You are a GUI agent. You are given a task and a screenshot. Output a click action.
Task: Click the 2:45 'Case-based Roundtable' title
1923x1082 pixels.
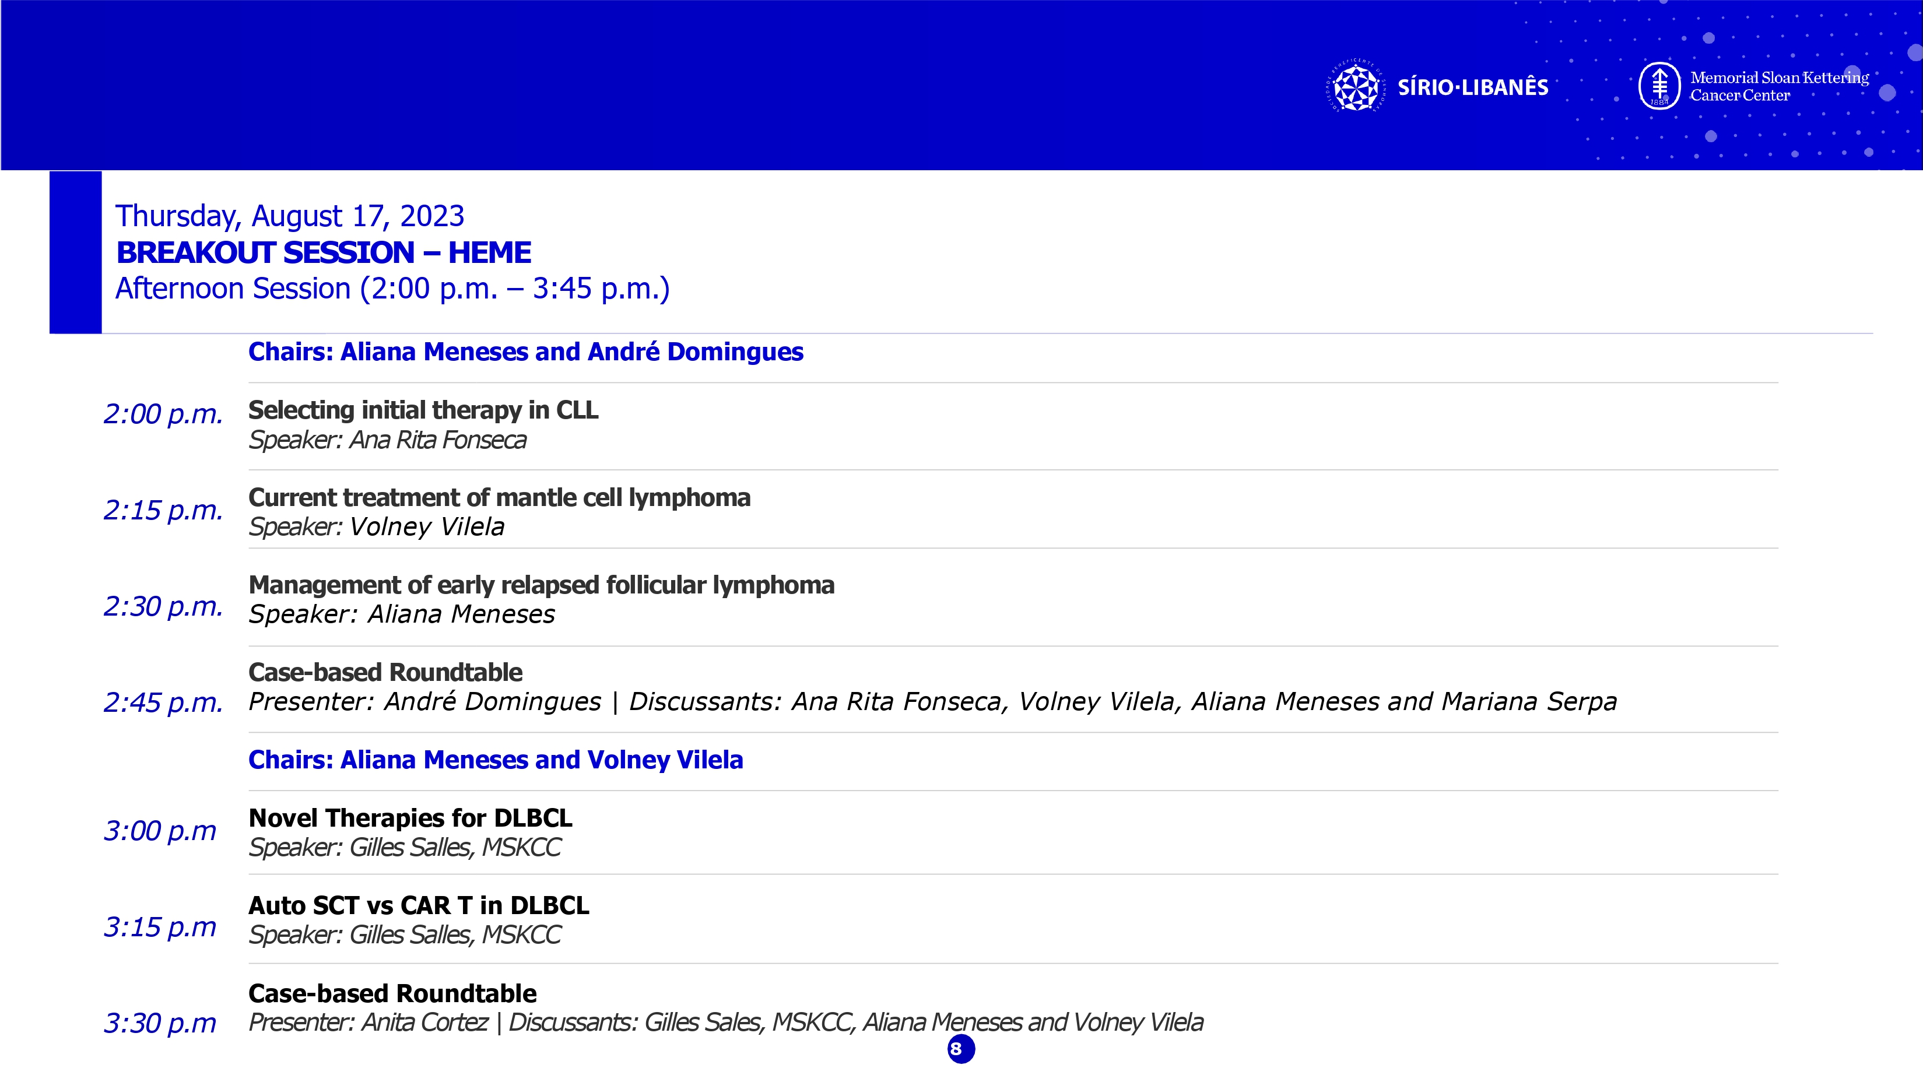[385, 672]
